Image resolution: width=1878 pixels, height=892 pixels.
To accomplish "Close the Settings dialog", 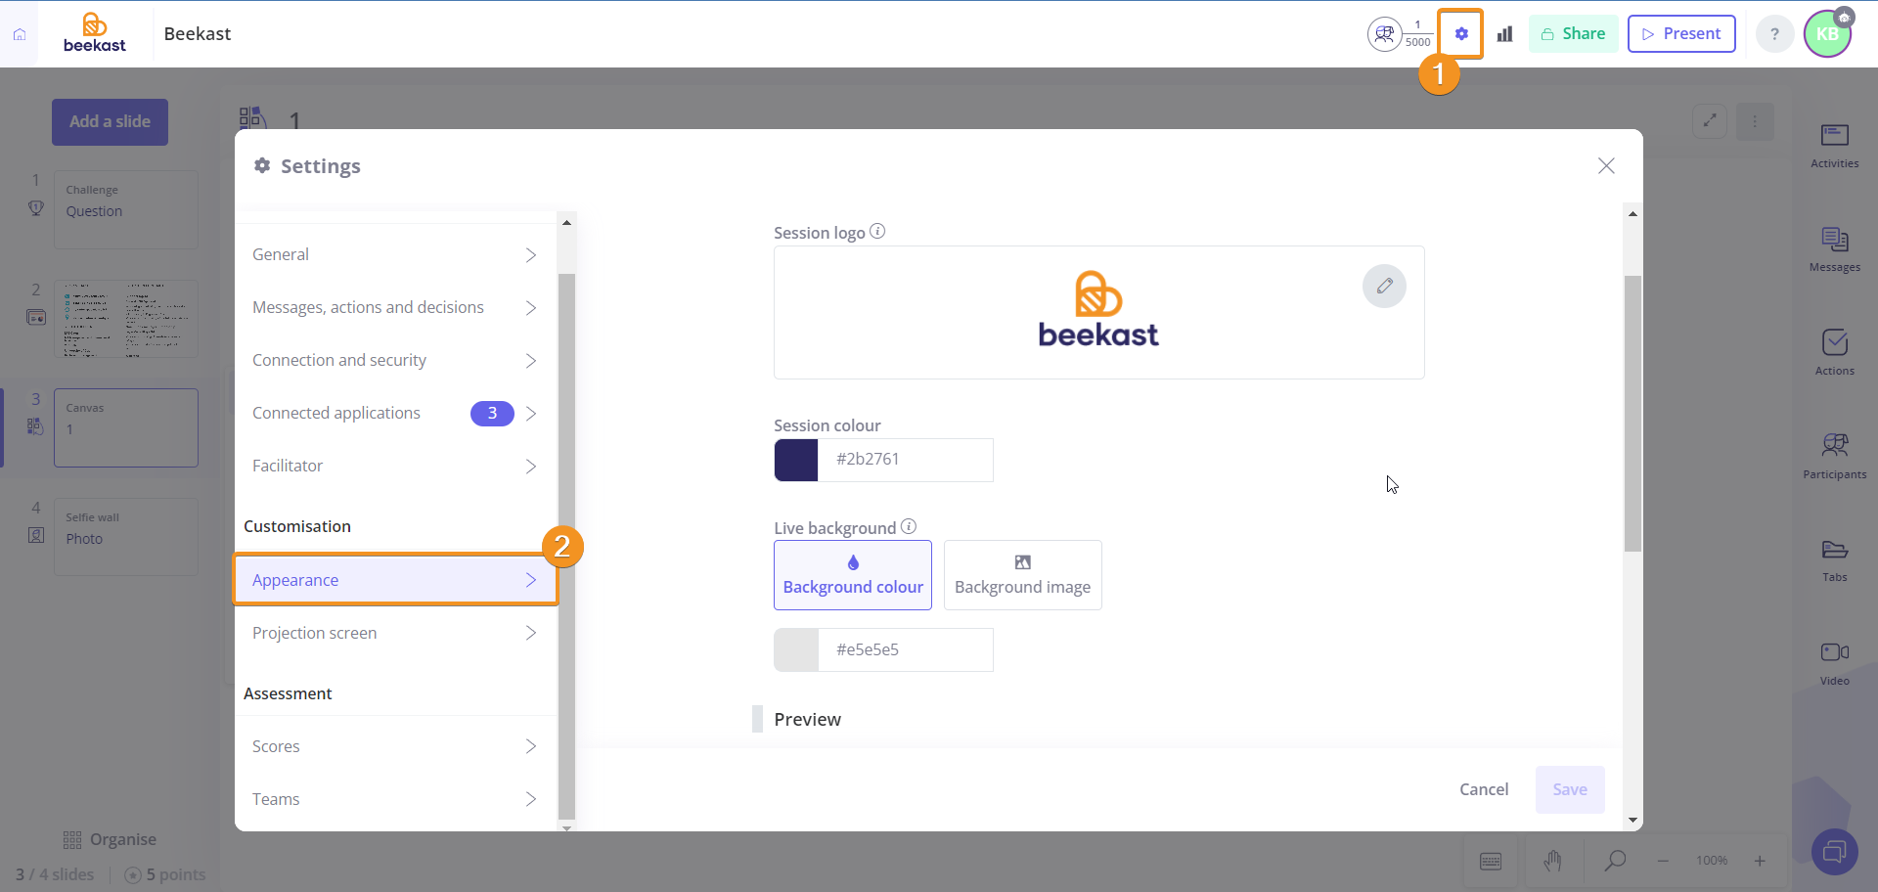I will point(1606,166).
